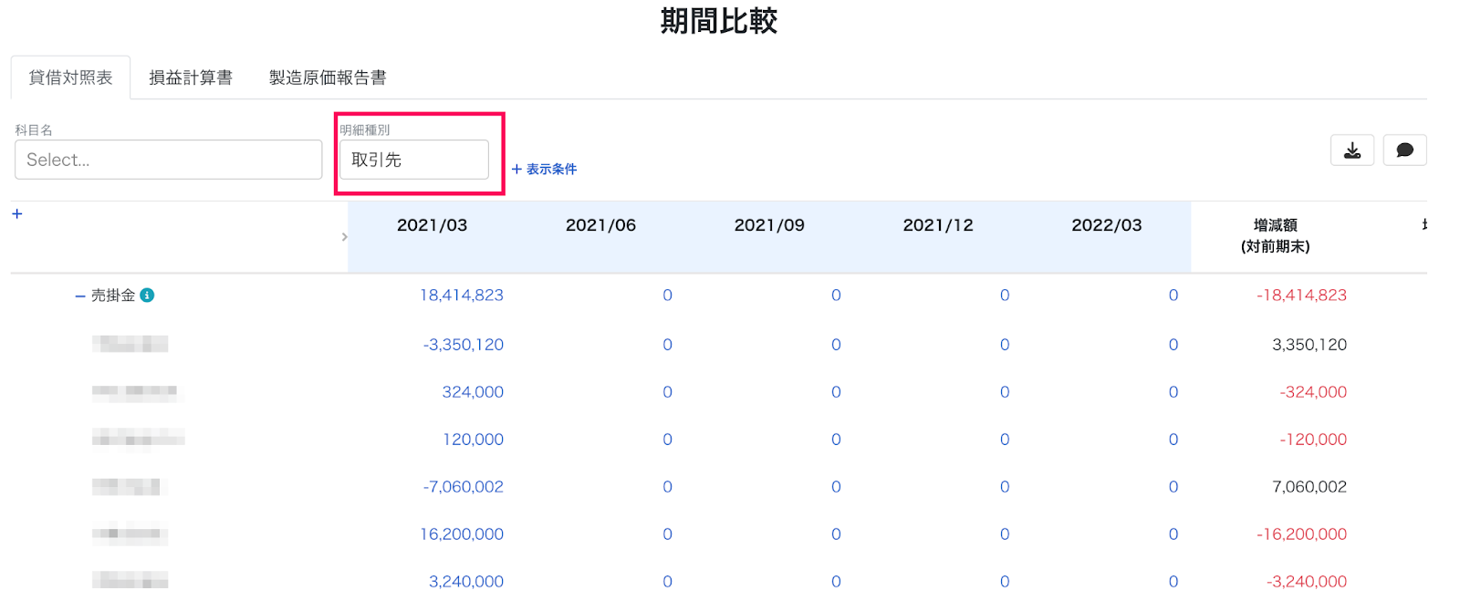Screen dimensions: 1460x601
Task: Click the 3,350,120 change amount
Action: tap(1309, 345)
